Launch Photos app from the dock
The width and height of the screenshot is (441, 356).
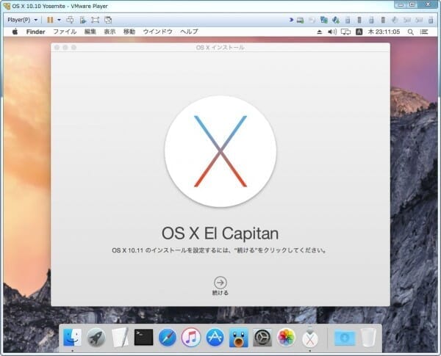point(286,337)
